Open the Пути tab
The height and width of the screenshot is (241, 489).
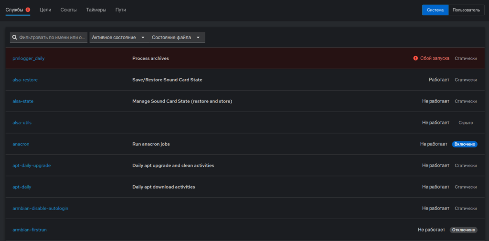pyautogui.click(x=121, y=10)
